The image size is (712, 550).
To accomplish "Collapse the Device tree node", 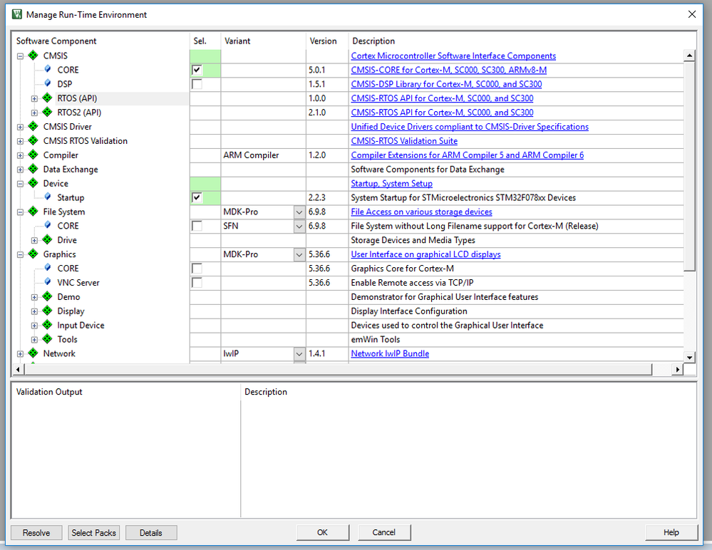I will [x=20, y=184].
